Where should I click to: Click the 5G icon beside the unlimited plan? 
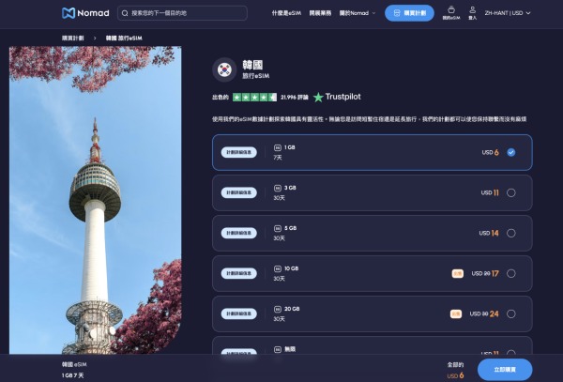(x=278, y=349)
